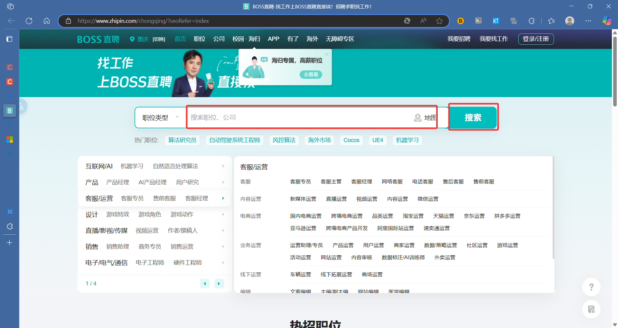Image resolution: width=618 pixels, height=328 pixels.
Task: Expand 互联网/AI category arrow
Action: click(x=223, y=166)
